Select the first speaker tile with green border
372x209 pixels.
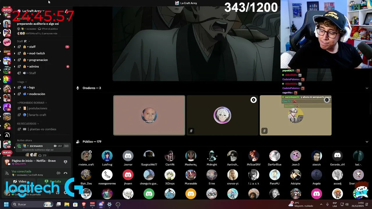149,115
